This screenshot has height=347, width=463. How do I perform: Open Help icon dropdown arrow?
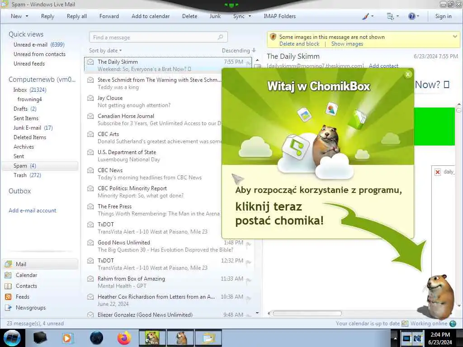coord(418,16)
